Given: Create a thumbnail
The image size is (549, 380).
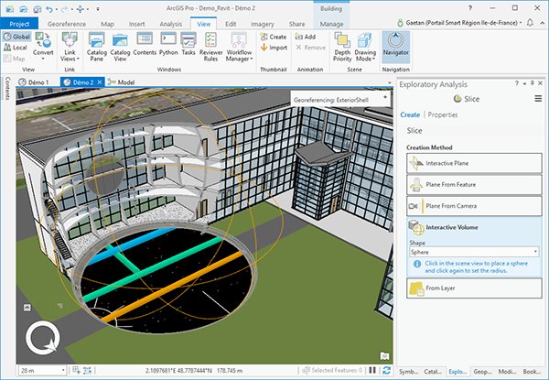Looking at the screenshot, I should point(274,37).
